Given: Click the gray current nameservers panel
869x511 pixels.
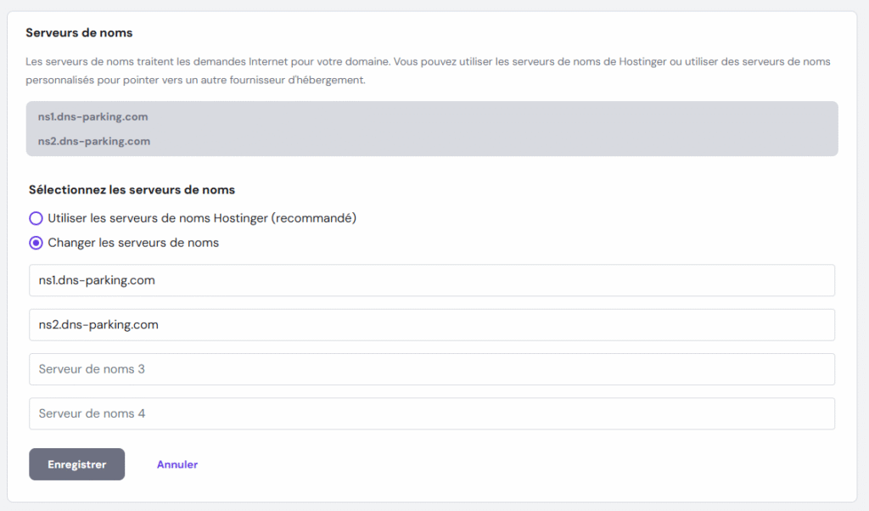Looking at the screenshot, I should click(434, 128).
